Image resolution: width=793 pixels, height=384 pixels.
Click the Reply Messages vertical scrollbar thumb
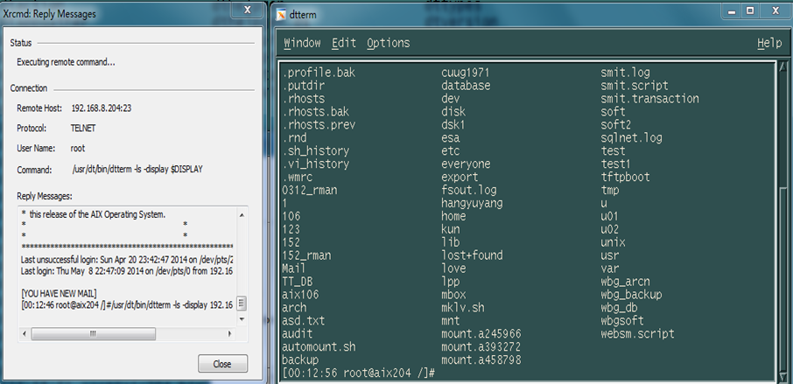point(242,304)
